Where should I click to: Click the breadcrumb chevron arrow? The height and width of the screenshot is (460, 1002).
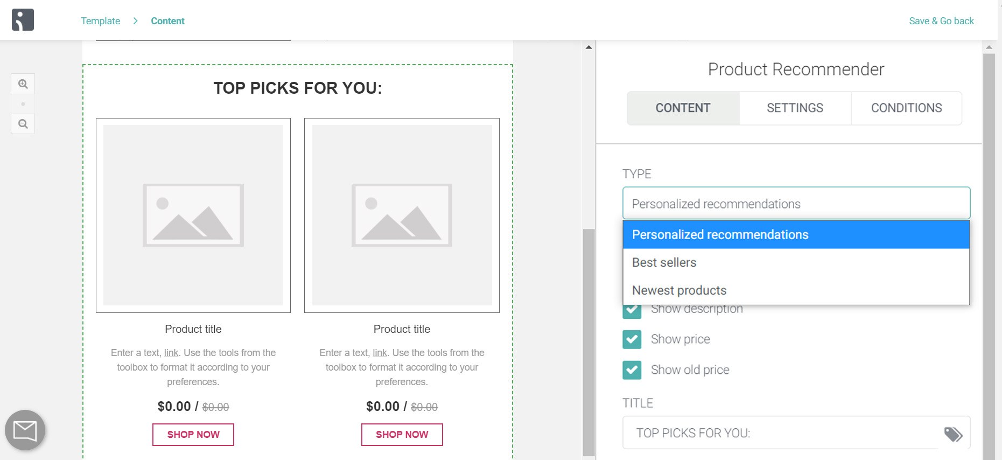135,21
